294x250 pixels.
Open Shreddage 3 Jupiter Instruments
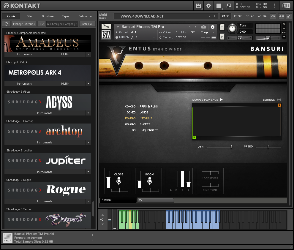[x=45, y=172]
